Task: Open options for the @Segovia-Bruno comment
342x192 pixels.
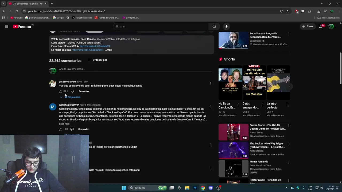Action: pyautogui.click(x=211, y=84)
